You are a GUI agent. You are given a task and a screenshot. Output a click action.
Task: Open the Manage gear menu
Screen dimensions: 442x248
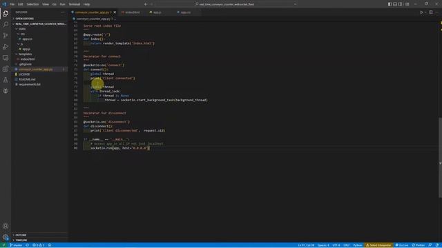(6, 237)
